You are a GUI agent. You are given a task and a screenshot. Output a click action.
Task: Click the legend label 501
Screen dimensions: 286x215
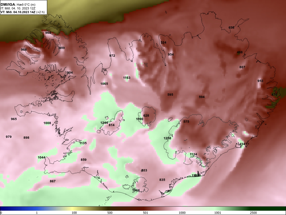(x=145, y=213)
